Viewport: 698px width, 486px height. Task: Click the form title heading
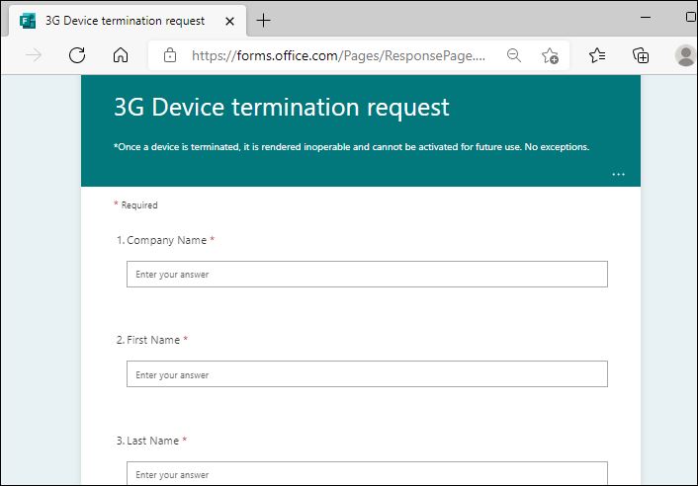coord(282,108)
